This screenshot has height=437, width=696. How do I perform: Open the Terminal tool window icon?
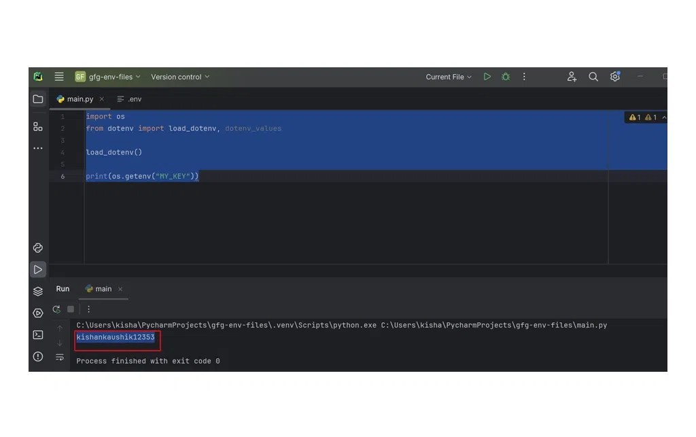pyautogui.click(x=37, y=334)
